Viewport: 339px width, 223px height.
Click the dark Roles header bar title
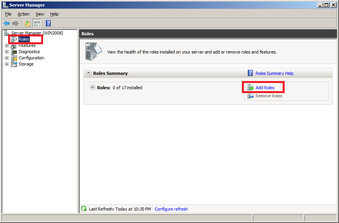pyautogui.click(x=87, y=34)
